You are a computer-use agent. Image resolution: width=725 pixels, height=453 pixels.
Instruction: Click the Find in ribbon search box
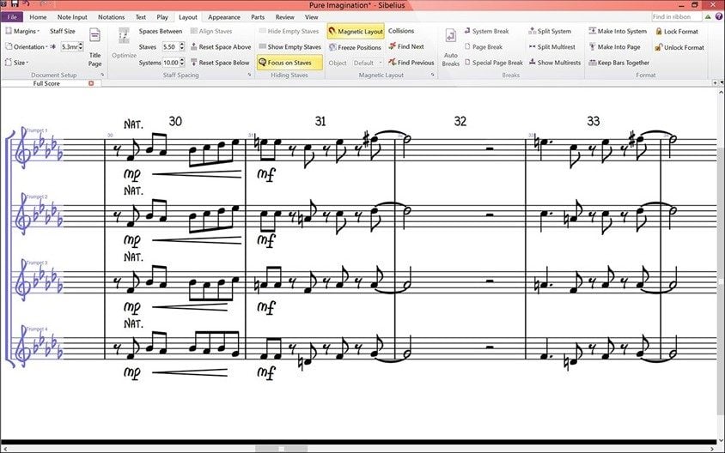click(x=676, y=16)
